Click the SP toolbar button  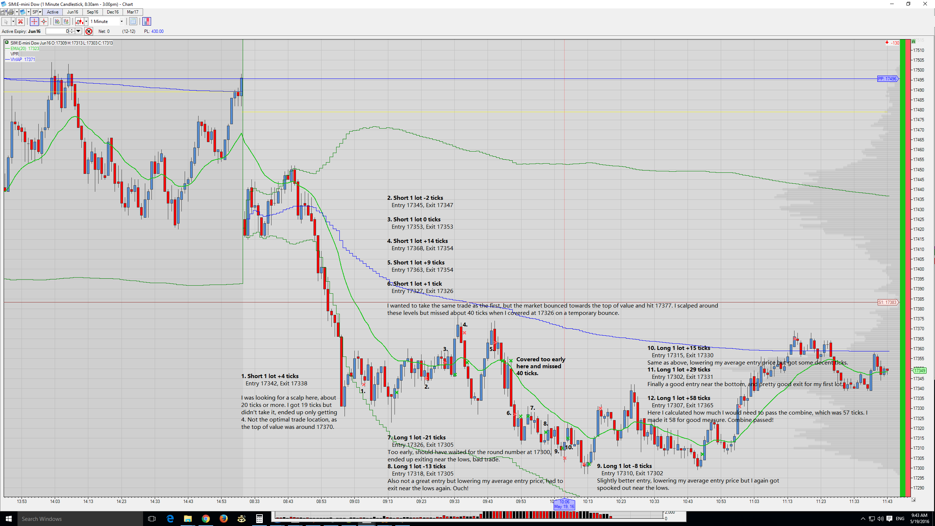coord(35,12)
